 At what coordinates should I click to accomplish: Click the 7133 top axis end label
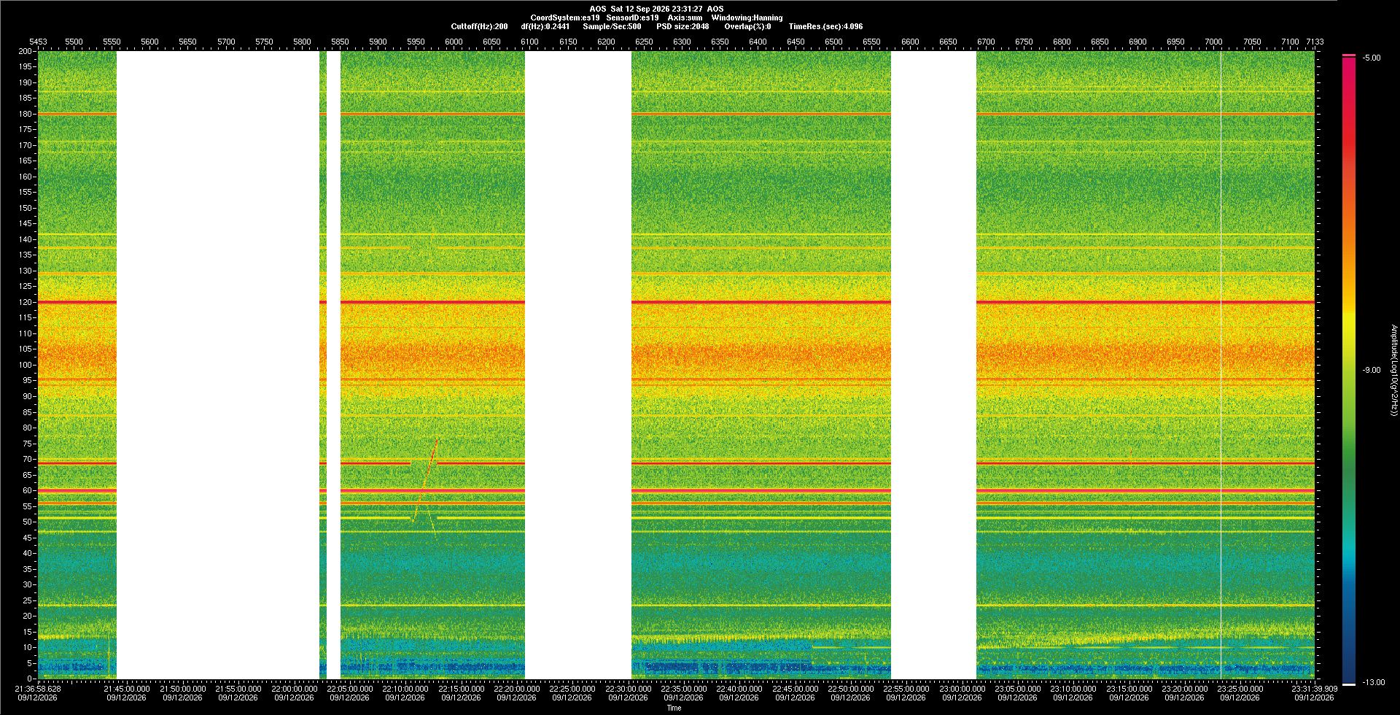pyautogui.click(x=1315, y=42)
